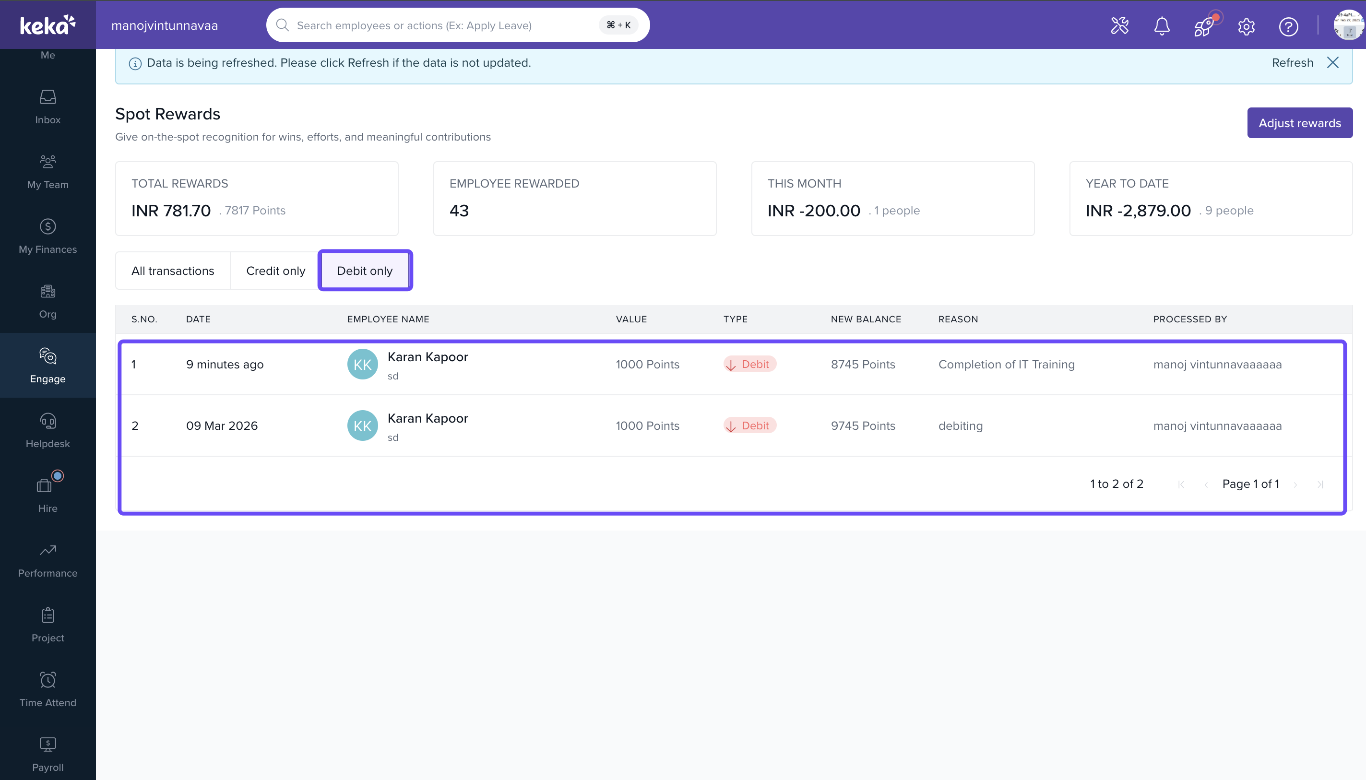Select the Debit only filter
This screenshot has height=780, width=1366.
coord(365,271)
